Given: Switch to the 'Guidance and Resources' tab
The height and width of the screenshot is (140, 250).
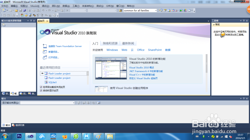Looking at the screenshot, I should 110,43.
